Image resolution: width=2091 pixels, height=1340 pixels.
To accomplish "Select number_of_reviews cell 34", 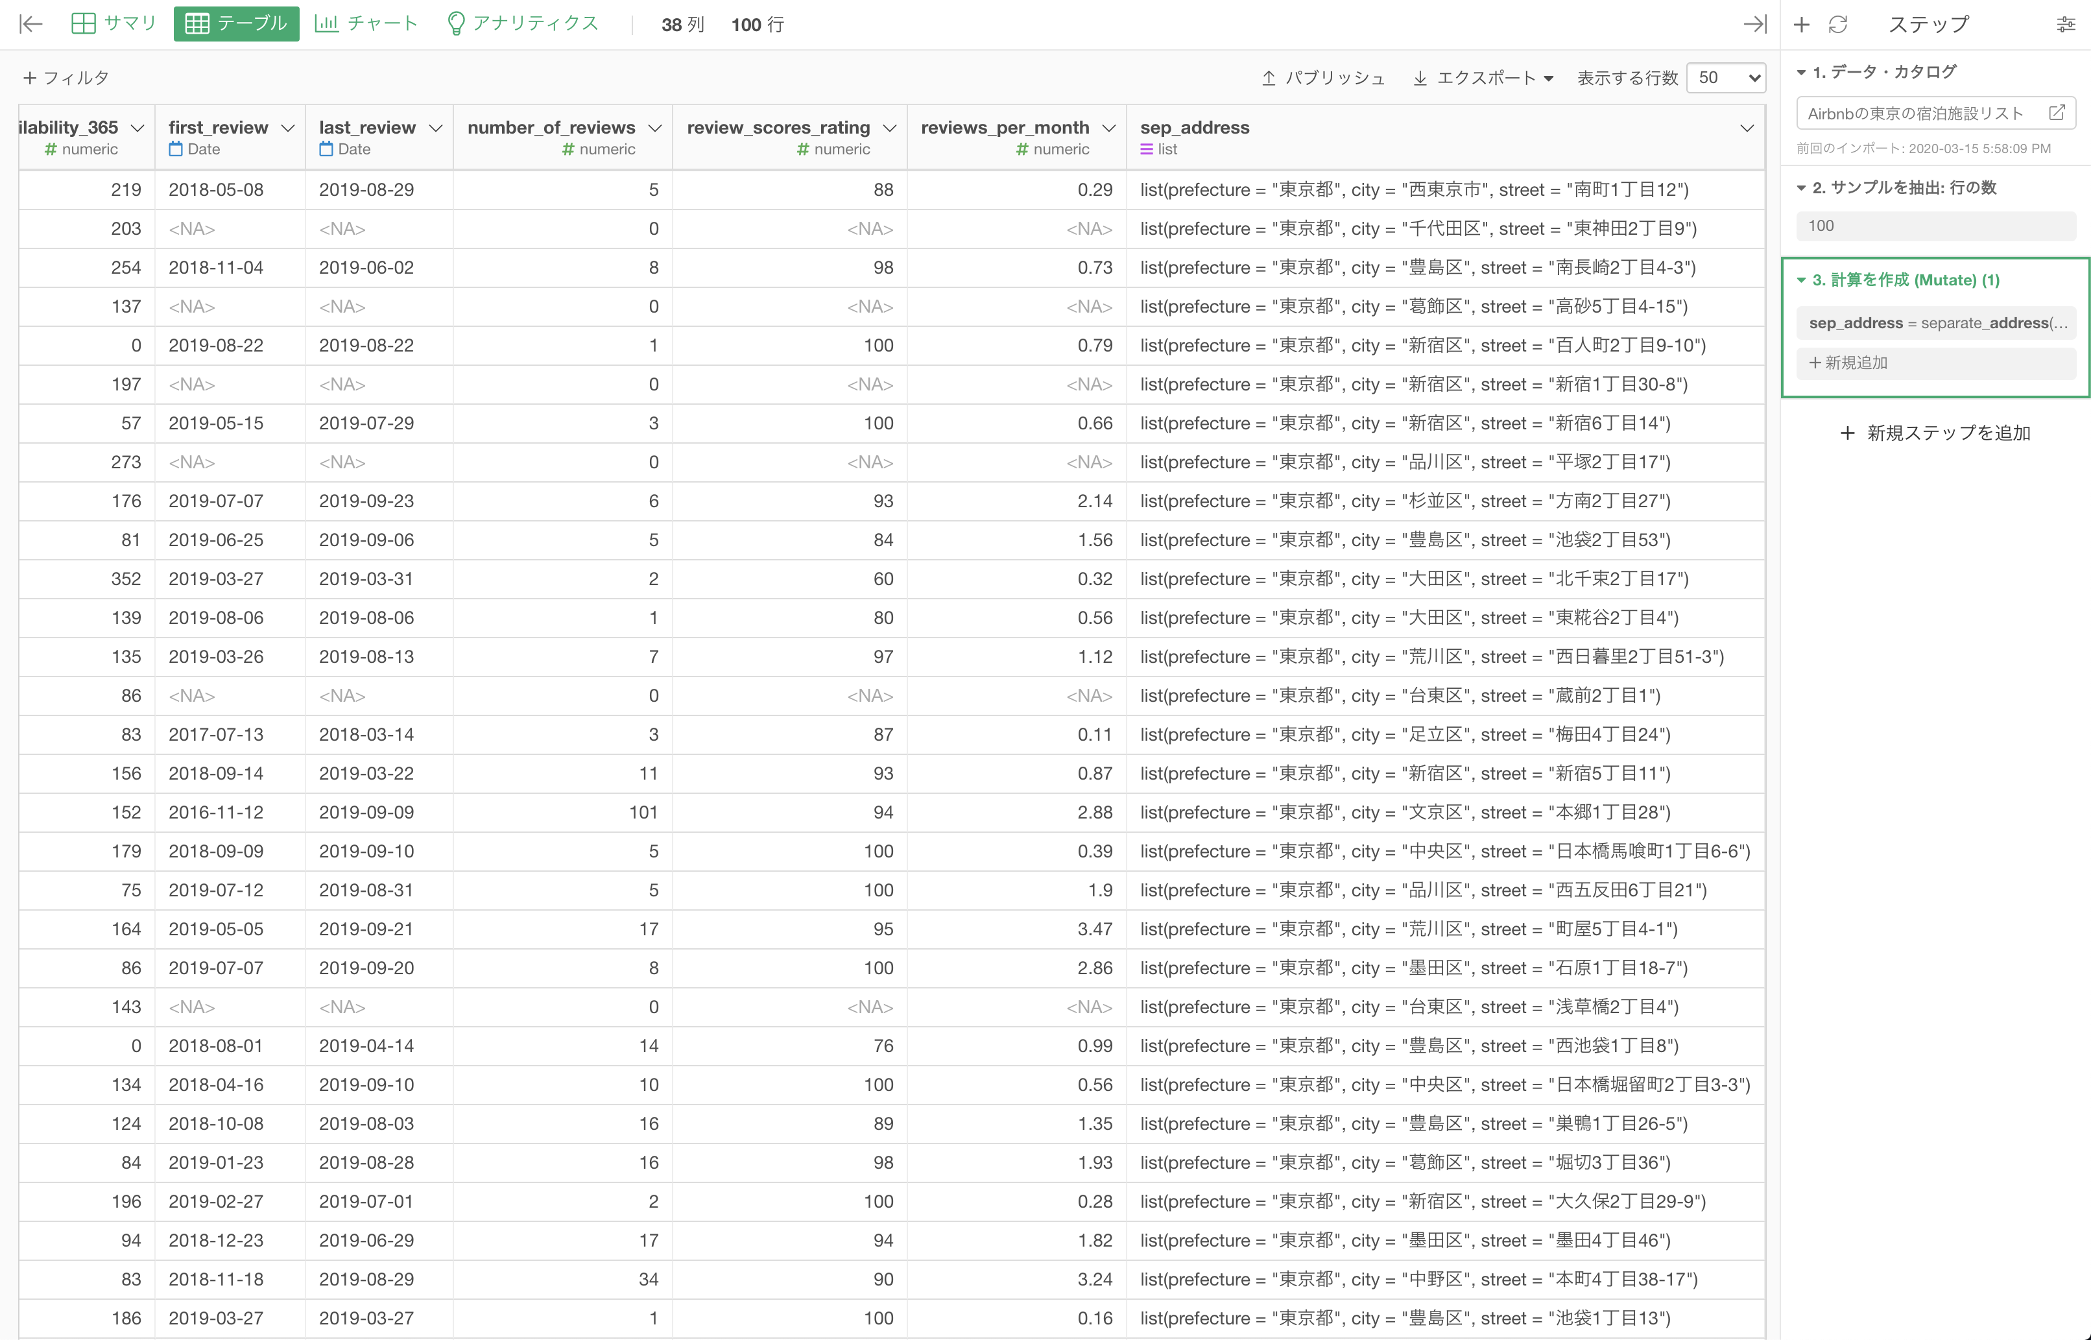I will click(563, 1280).
